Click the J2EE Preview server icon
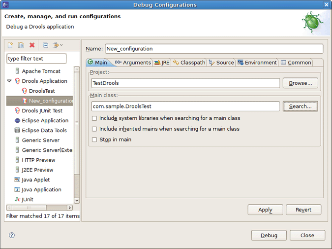Image resolution: width=332 pixels, height=249 pixels. tap(17, 170)
